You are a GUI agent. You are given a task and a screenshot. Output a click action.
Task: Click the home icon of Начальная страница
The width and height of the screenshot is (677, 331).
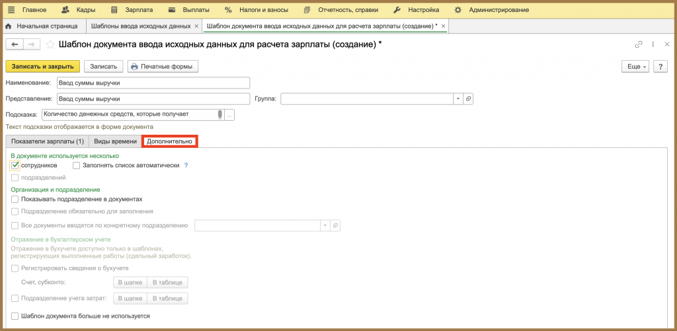8,26
